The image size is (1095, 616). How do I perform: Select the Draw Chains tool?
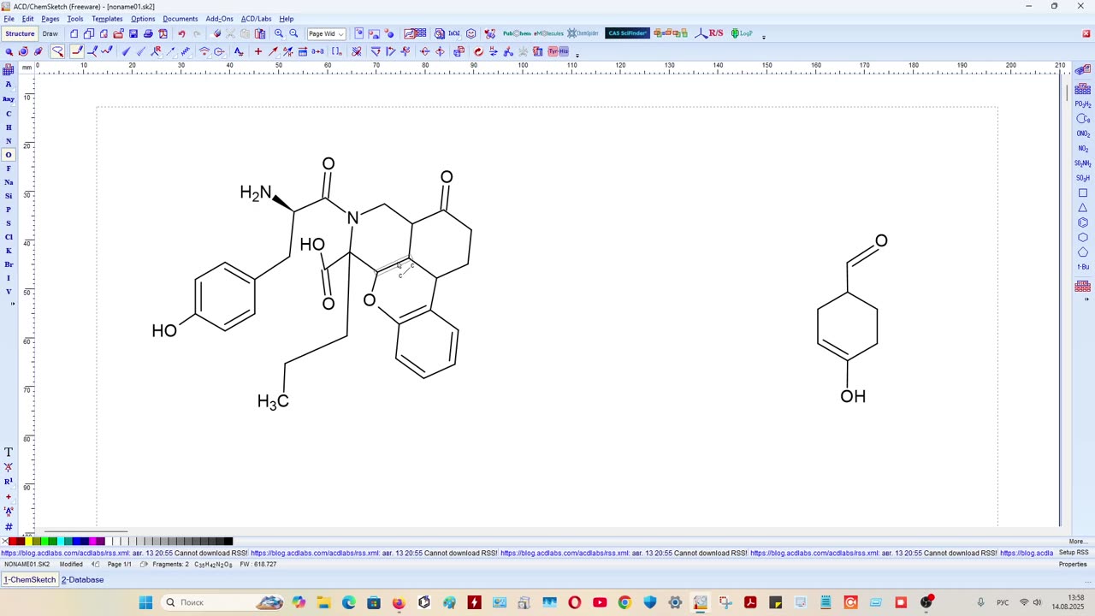pyautogui.click(x=106, y=51)
